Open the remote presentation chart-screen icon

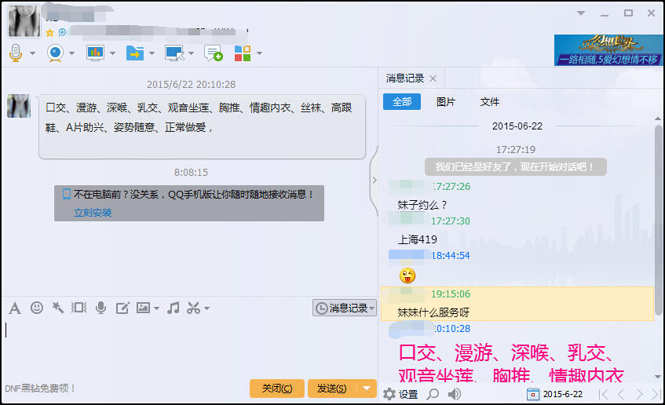(x=96, y=53)
